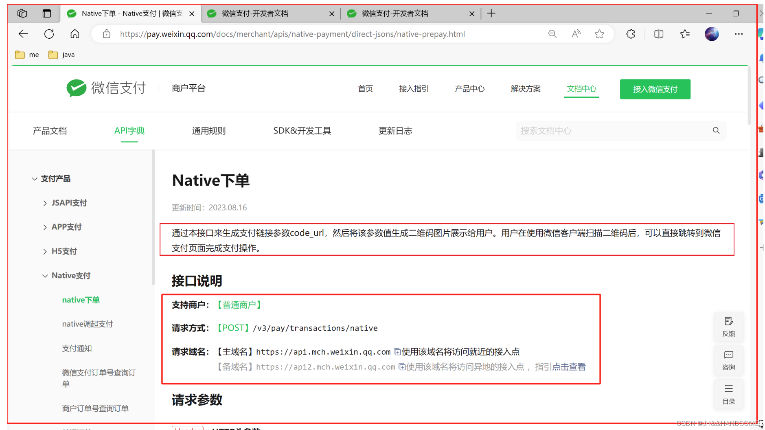Viewport: 765px width, 430px height.
Task: Go to 首页 in top navigation
Action: pyautogui.click(x=365, y=89)
